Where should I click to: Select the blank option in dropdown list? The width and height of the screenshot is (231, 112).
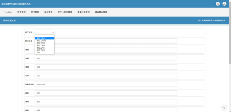(45, 36)
